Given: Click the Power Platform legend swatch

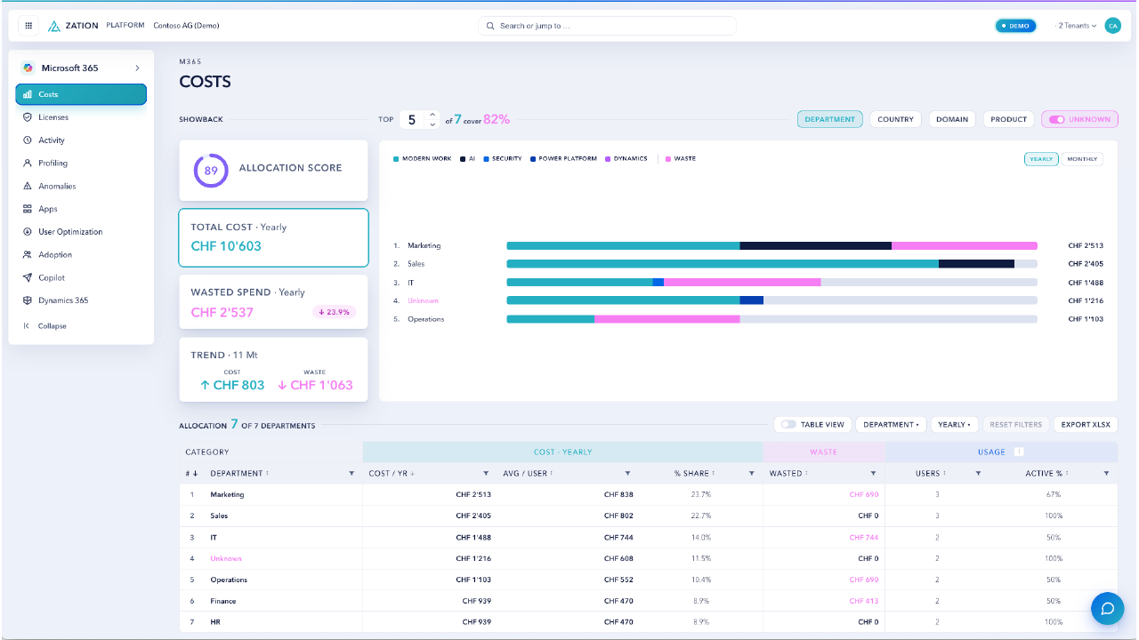Looking at the screenshot, I should pos(533,159).
